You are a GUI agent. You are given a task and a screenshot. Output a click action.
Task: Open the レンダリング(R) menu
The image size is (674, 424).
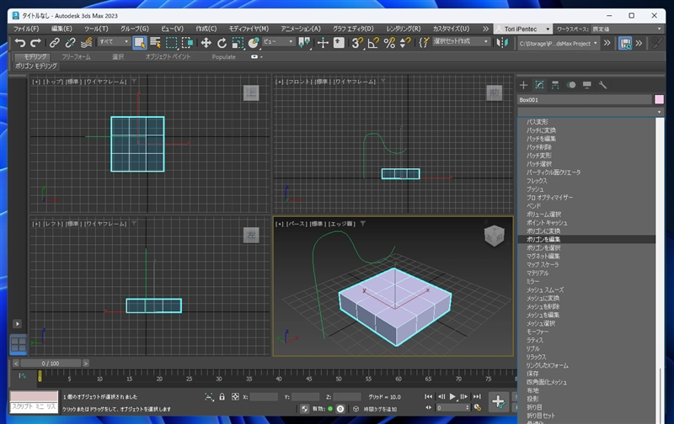pos(404,29)
